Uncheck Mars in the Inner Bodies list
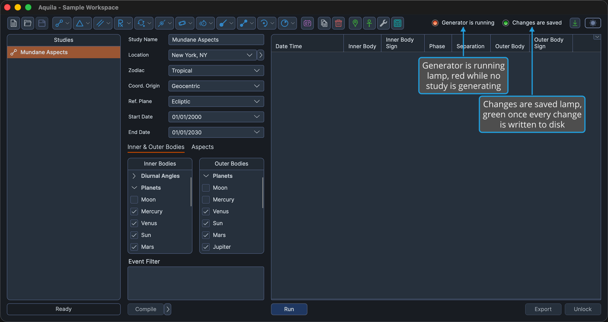The width and height of the screenshot is (608, 322). [x=134, y=247]
